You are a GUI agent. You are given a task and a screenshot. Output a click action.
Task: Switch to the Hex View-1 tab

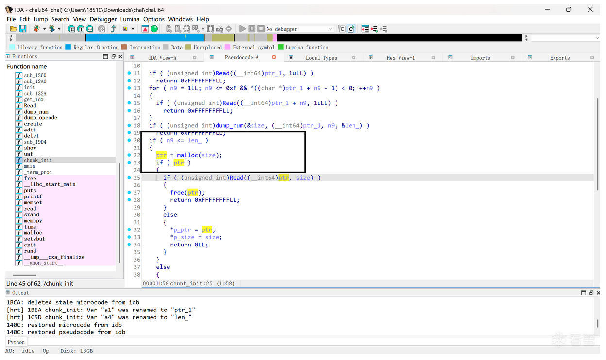(400, 58)
